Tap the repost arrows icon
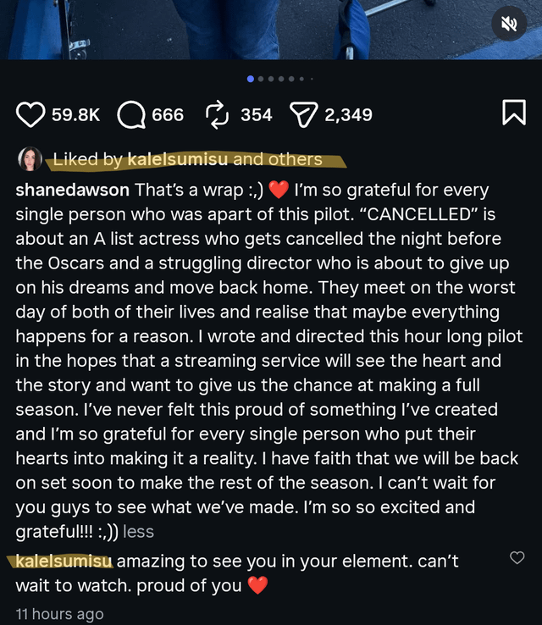Image resolution: width=542 pixels, height=625 pixels. tap(217, 114)
